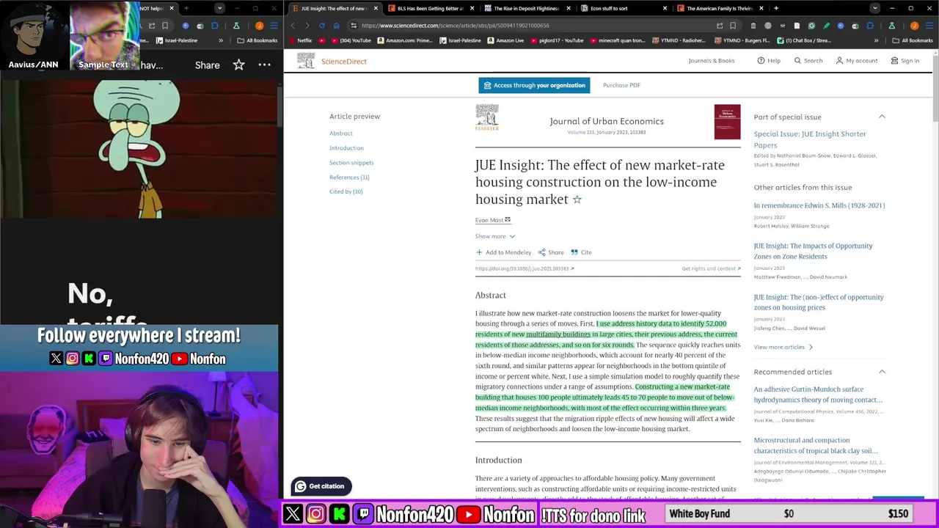Open Journals & Books menu
939x528 pixels.
click(x=711, y=61)
